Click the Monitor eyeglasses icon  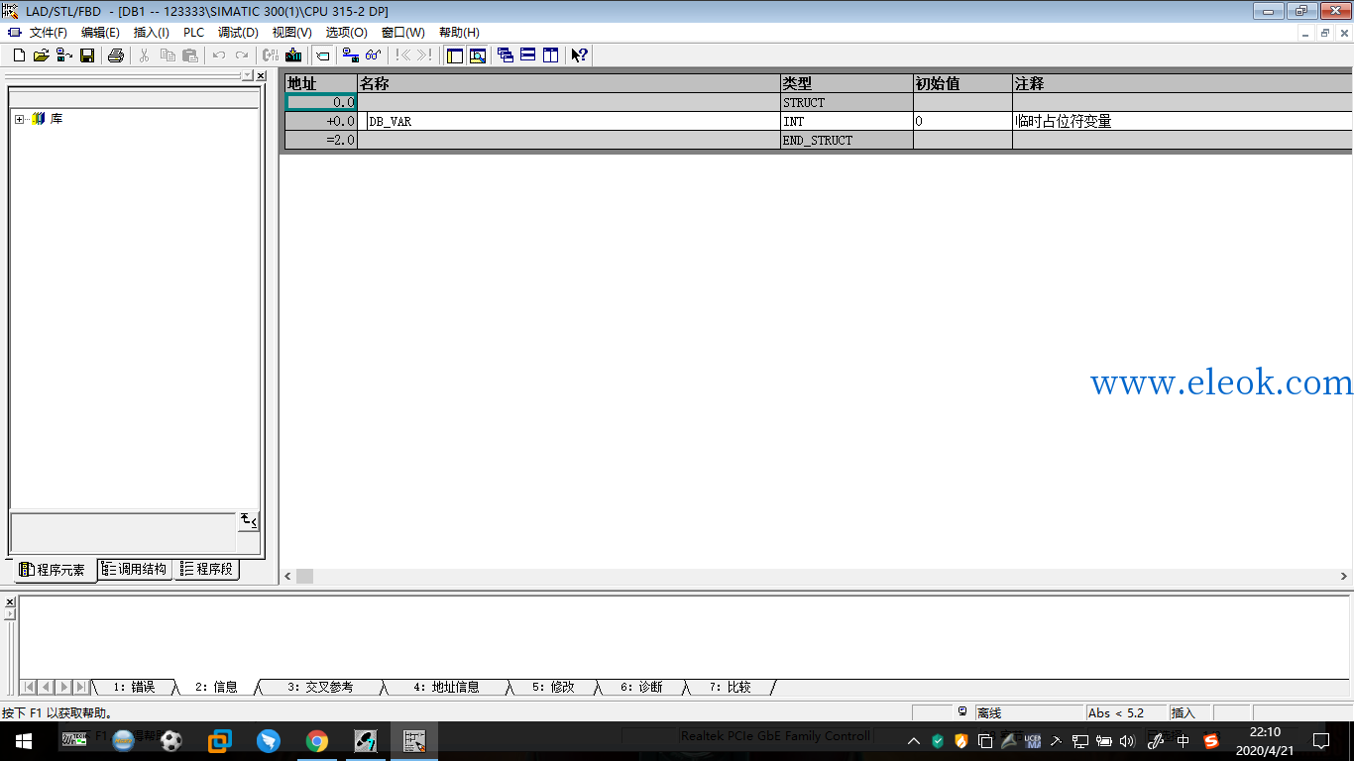[373, 55]
